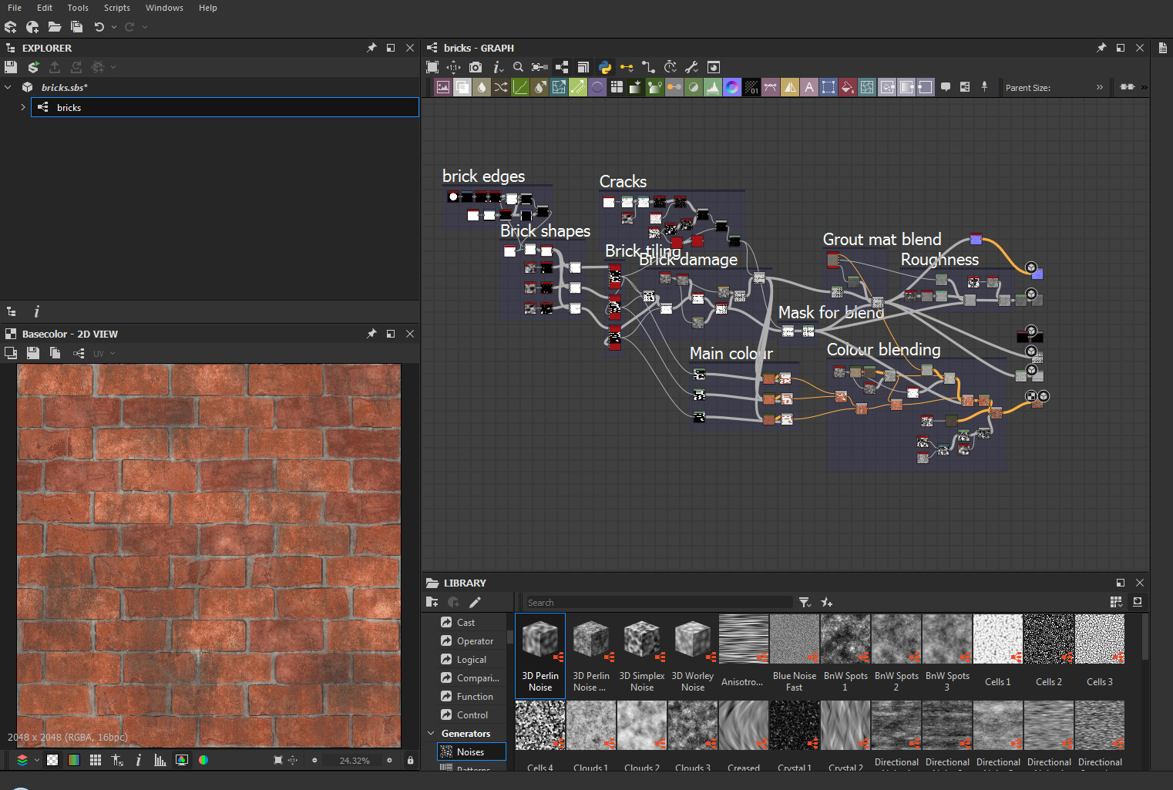
Task: Capture a graph screenshot with the camera icon
Action: 475,67
